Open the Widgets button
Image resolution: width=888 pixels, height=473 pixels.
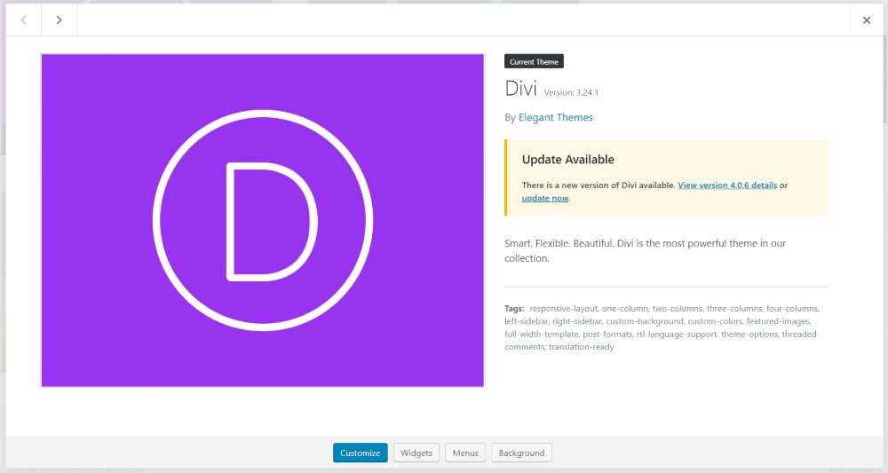tap(416, 453)
